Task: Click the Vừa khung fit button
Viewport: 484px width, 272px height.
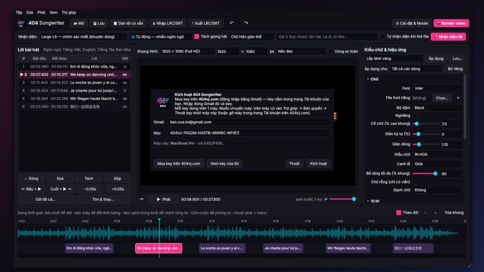Action: [x=454, y=213]
